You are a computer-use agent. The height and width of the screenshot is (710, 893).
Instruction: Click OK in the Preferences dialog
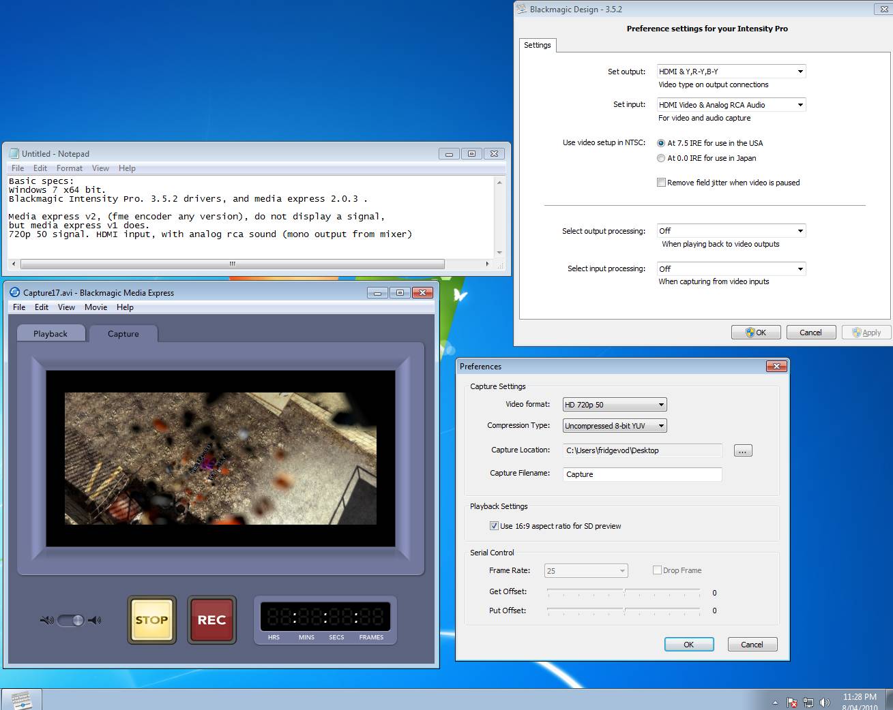[689, 645]
